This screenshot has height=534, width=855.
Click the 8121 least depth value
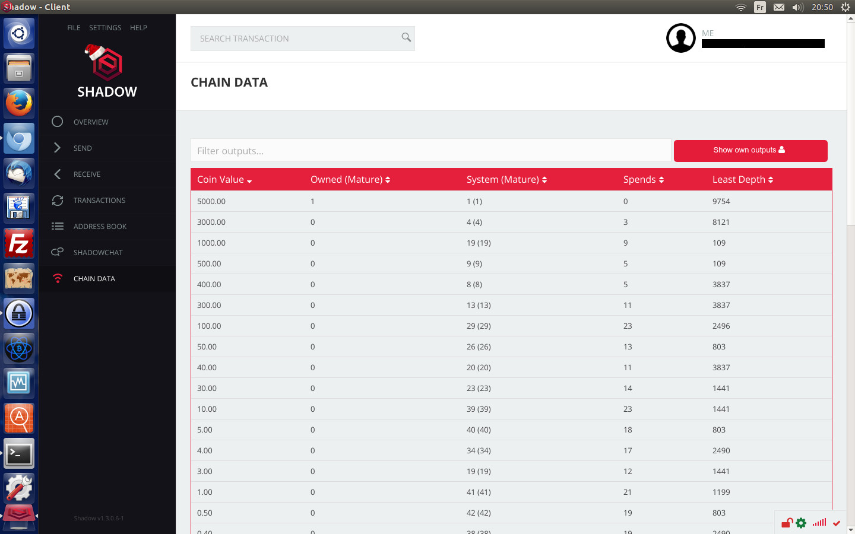click(721, 222)
